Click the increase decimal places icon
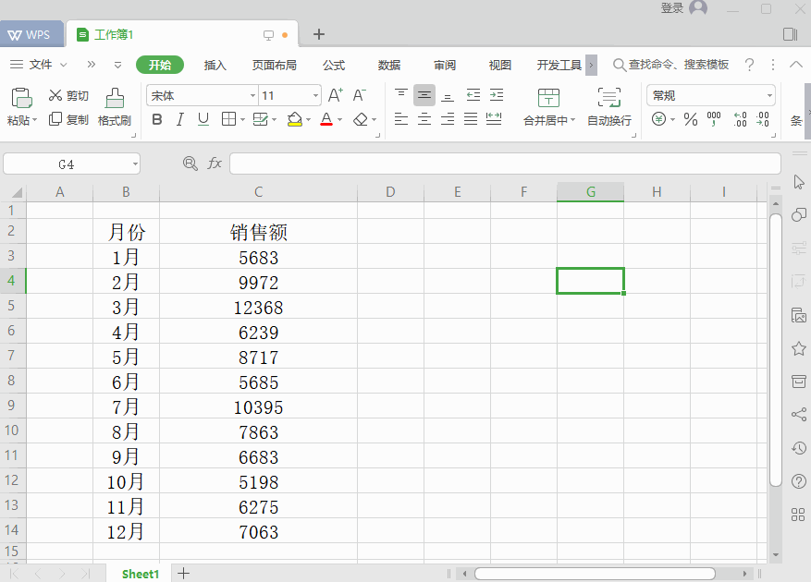The image size is (811, 582). coord(740,119)
